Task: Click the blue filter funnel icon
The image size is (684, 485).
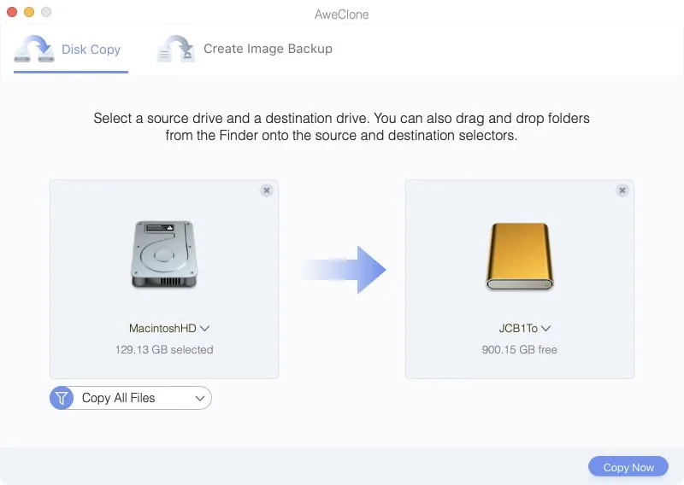Action: 62,398
